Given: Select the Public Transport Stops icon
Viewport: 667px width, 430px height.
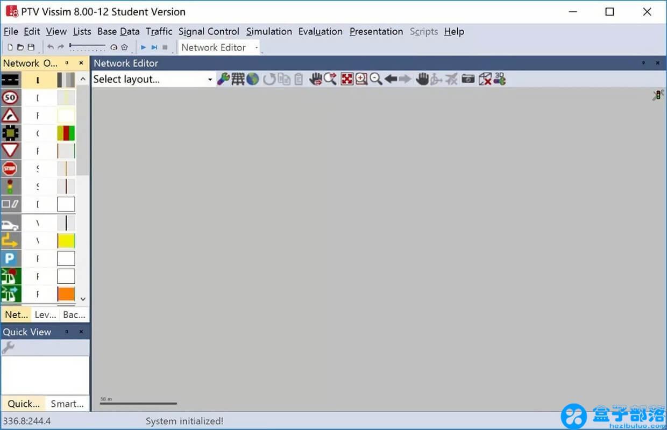Looking at the screenshot, I should pyautogui.click(x=11, y=276).
